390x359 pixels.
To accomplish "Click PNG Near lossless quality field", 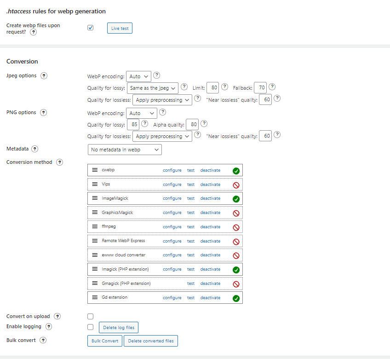I will click(x=265, y=136).
